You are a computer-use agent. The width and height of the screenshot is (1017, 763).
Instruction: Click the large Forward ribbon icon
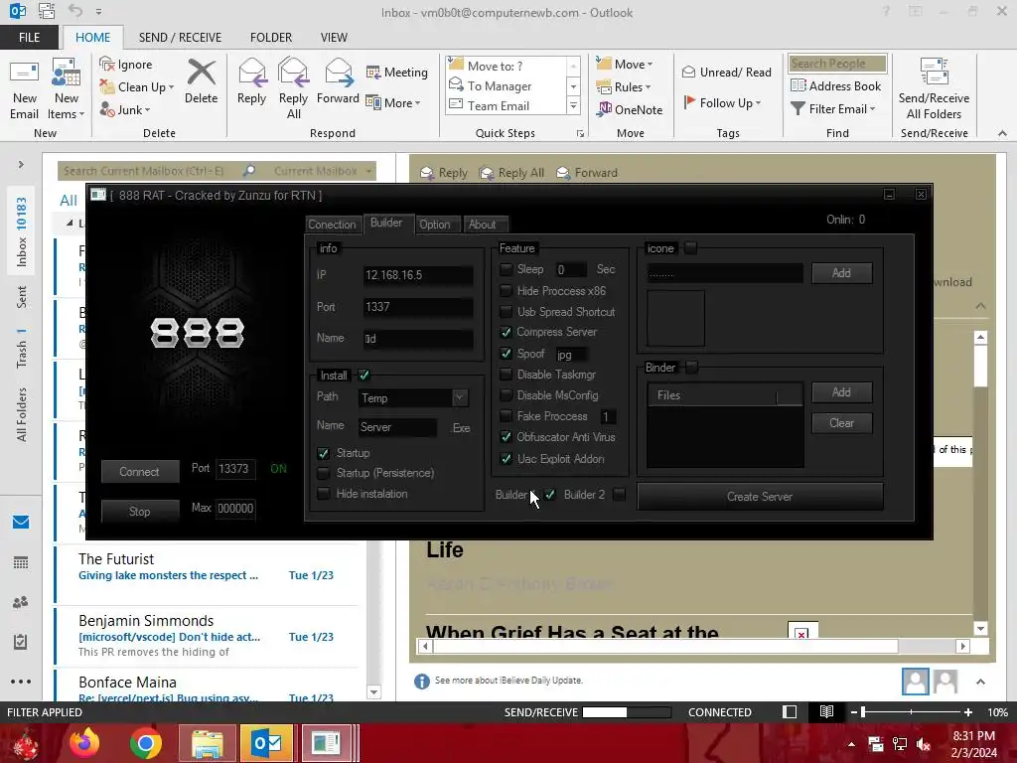[x=338, y=73]
